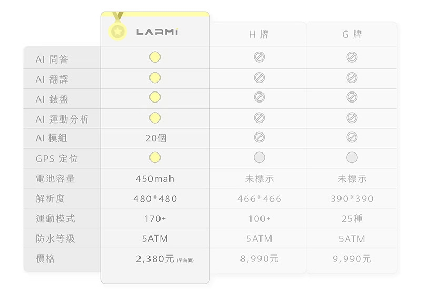Click G 牌 gray GPS 定位 circle

352,157
